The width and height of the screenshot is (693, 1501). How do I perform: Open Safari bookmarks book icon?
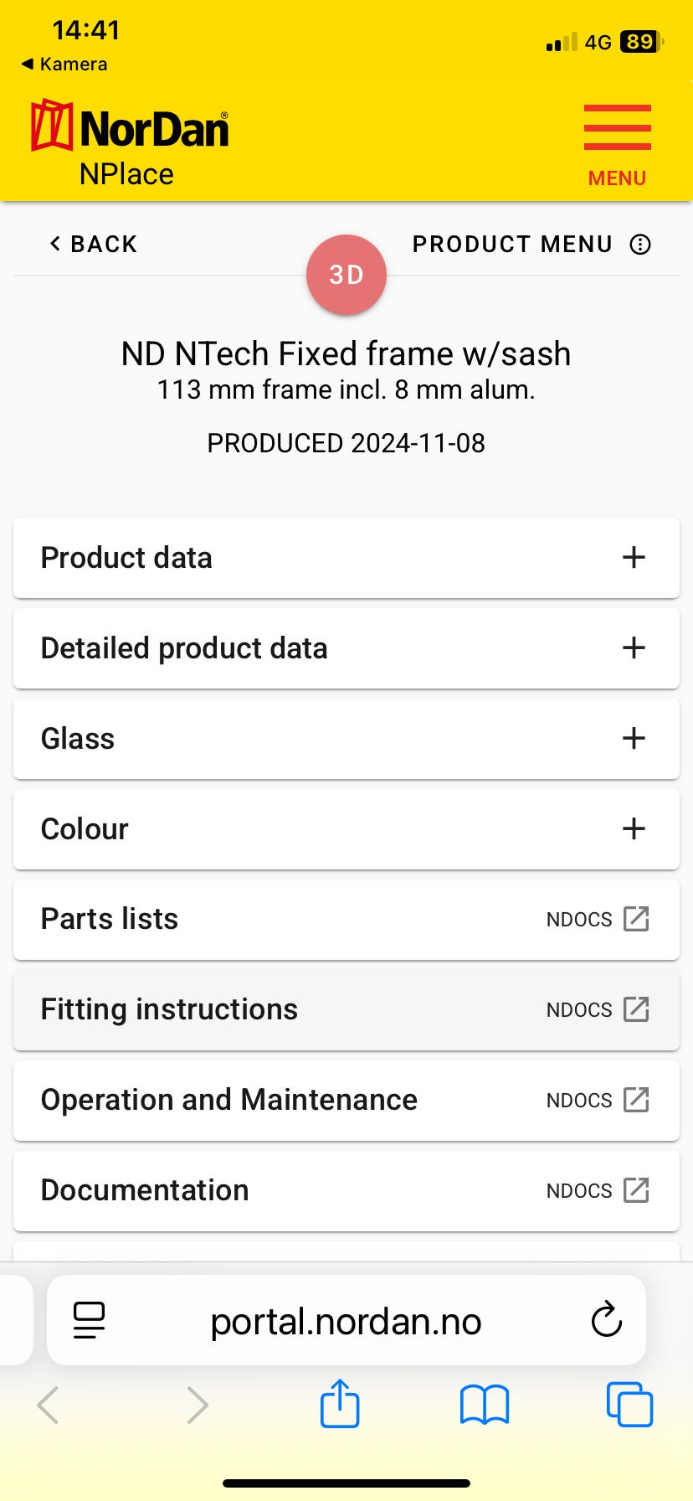pos(484,1405)
